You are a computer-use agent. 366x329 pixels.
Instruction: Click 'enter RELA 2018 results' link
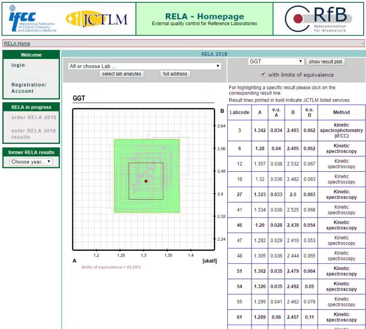(33, 134)
